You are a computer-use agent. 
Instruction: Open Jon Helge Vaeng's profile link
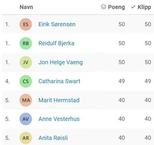pyautogui.click(x=60, y=62)
